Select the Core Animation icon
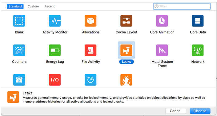This screenshot has width=217, height=116. click(162, 21)
